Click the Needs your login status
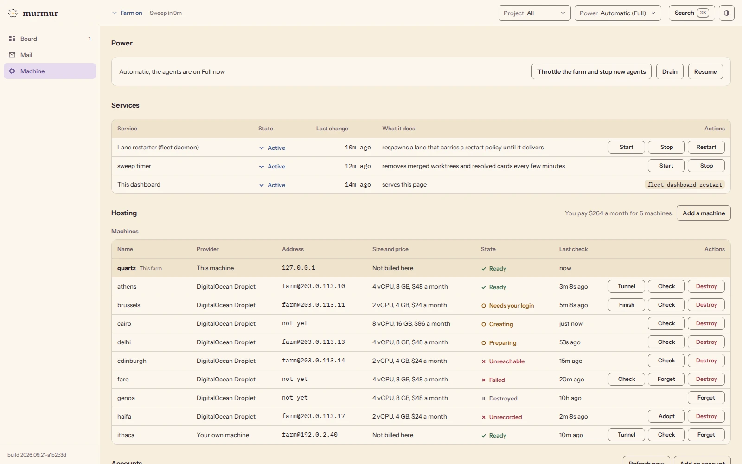The height and width of the screenshot is (464, 742). coord(507,306)
